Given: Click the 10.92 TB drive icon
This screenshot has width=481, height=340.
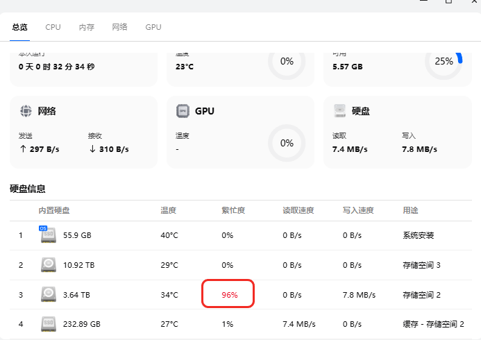Looking at the screenshot, I should (x=48, y=264).
